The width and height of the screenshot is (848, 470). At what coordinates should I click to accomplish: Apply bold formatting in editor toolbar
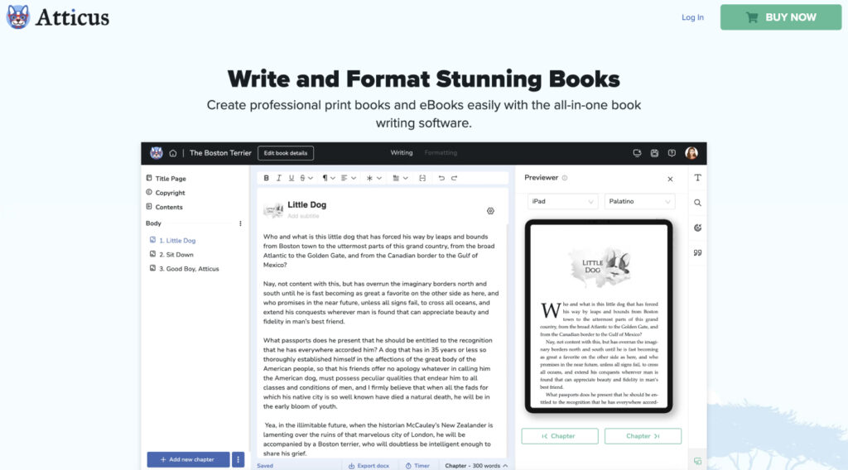pyautogui.click(x=266, y=178)
